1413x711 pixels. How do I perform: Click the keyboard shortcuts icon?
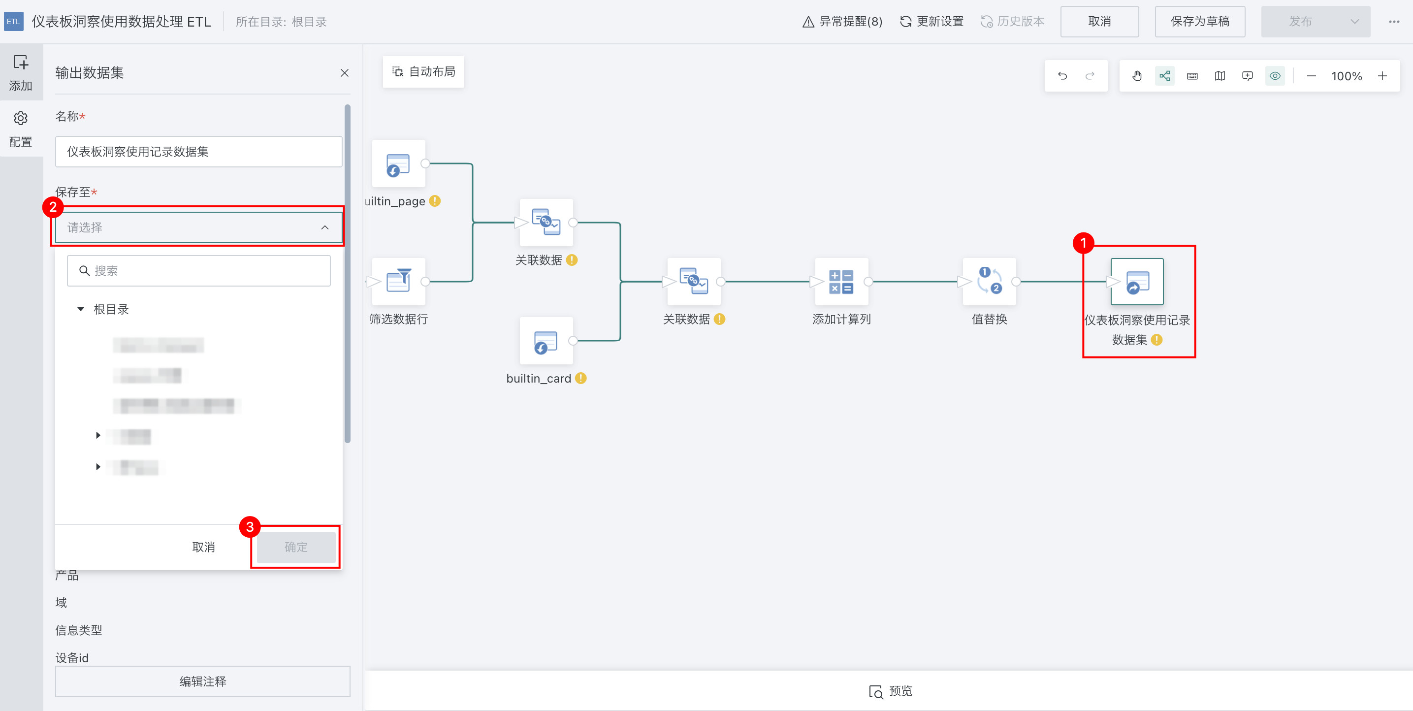[1192, 76]
